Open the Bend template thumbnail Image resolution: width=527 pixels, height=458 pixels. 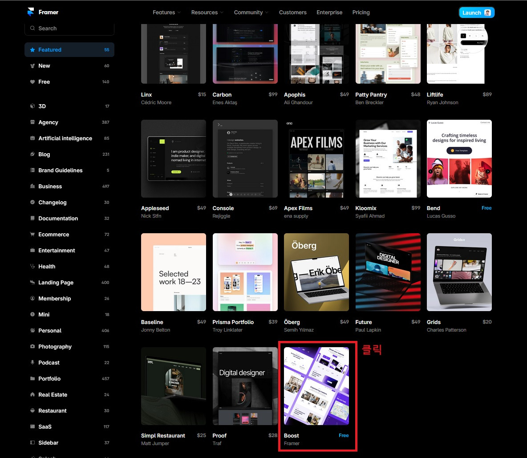click(x=459, y=158)
